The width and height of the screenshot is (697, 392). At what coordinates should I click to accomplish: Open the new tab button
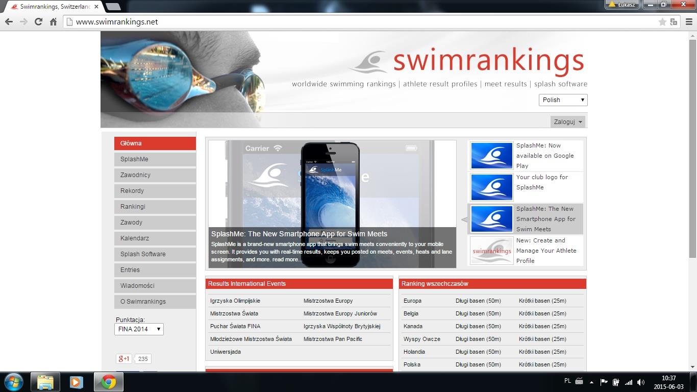pos(113,7)
